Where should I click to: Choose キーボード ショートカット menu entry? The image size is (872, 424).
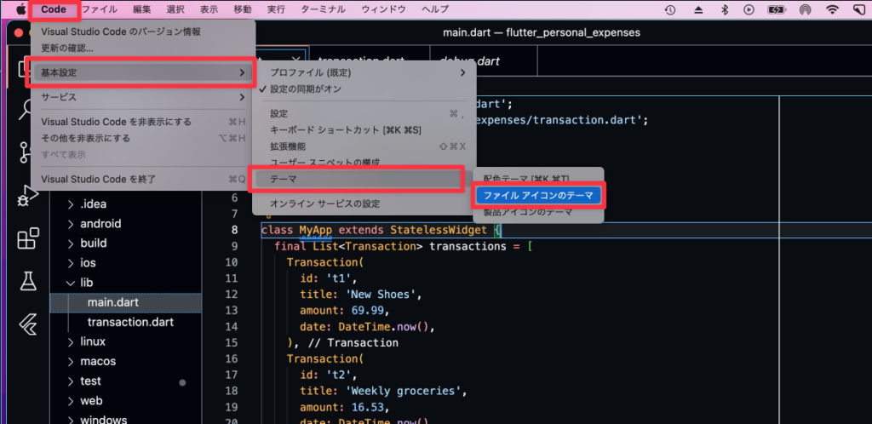[x=345, y=130]
